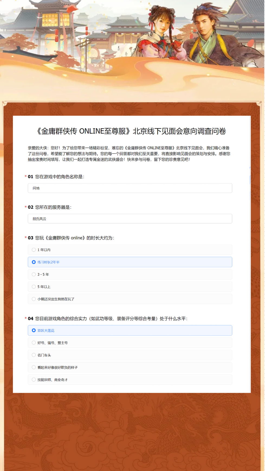Click question 01 label '您在游戏中的角色名称是'

[60, 177]
